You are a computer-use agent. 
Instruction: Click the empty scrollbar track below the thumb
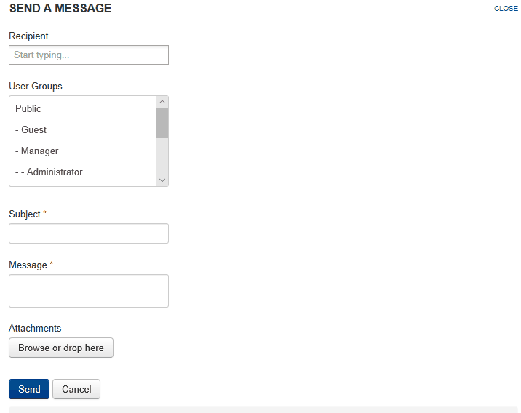click(x=162, y=156)
